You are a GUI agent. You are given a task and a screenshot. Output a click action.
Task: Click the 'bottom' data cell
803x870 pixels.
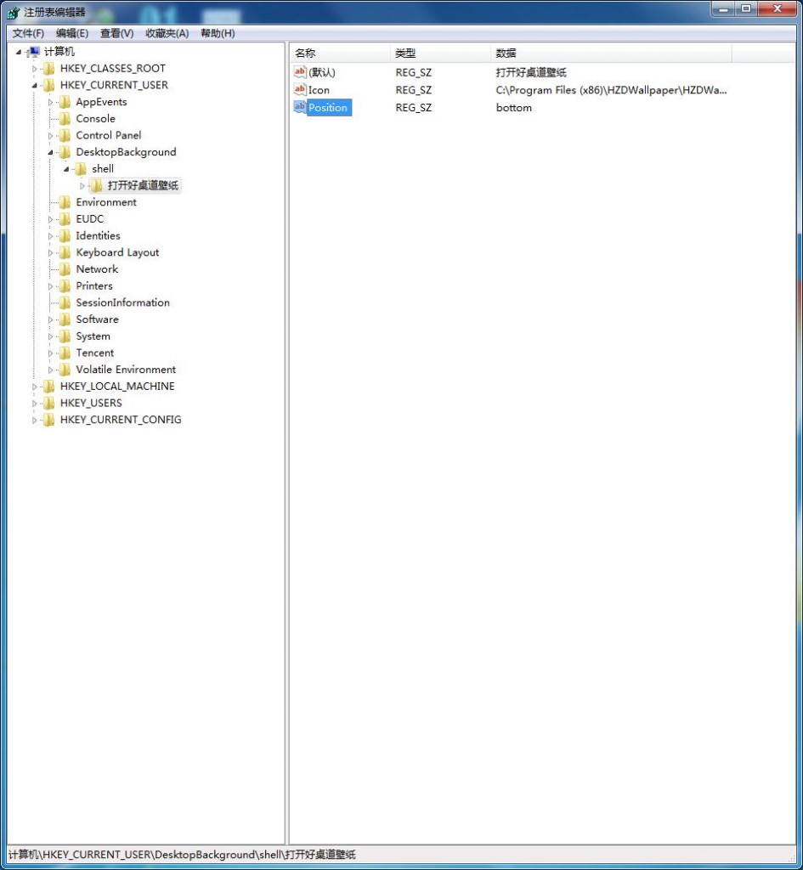coord(514,108)
